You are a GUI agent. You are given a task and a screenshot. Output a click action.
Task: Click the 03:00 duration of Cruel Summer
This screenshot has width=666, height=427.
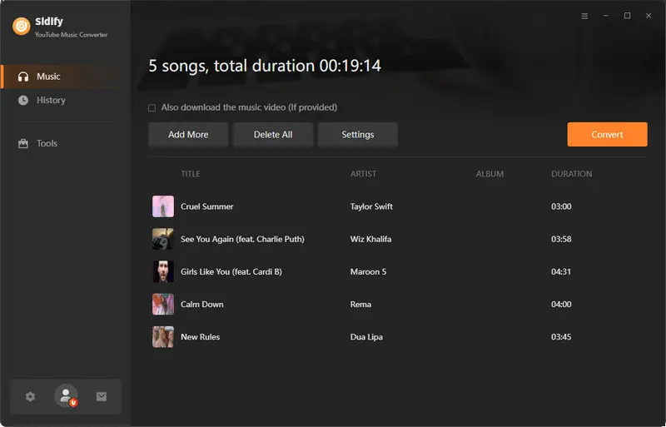point(561,206)
